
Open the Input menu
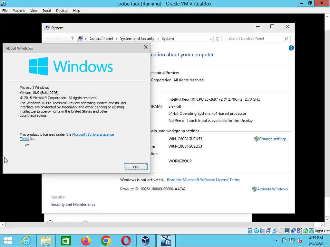tap(47, 11)
